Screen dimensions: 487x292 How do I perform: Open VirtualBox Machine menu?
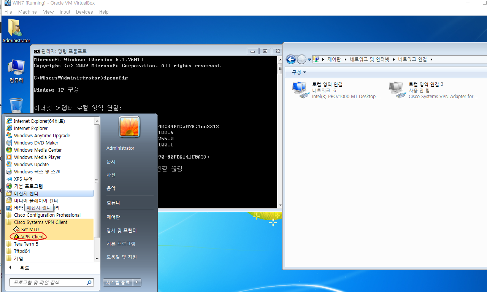point(27,12)
